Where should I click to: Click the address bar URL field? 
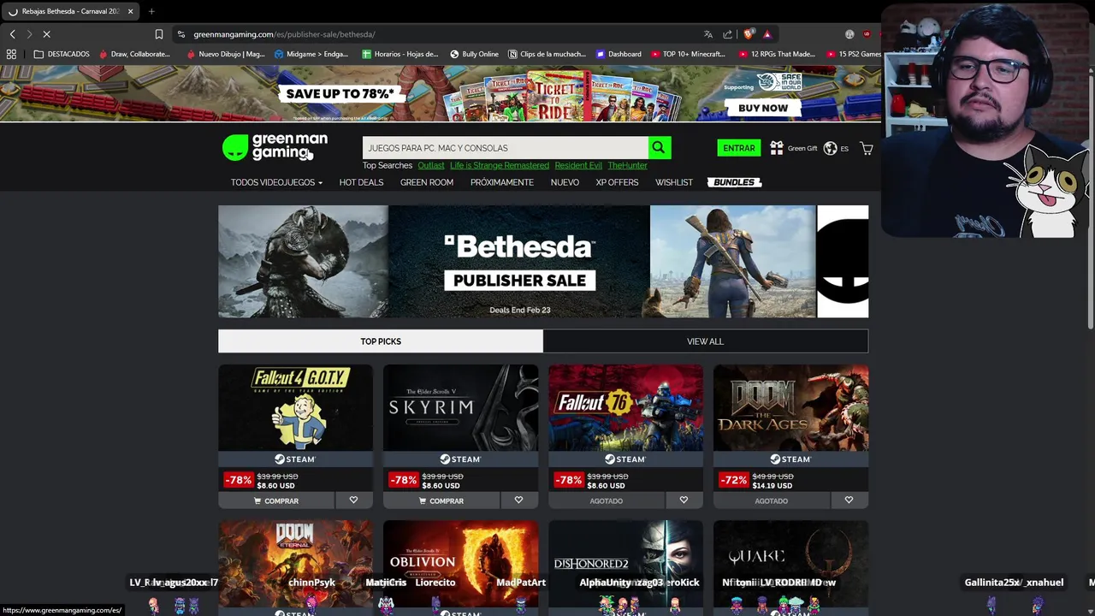tap(436, 34)
